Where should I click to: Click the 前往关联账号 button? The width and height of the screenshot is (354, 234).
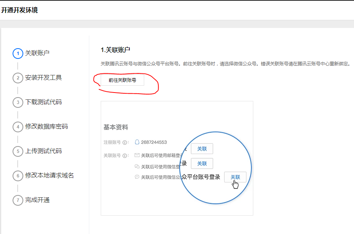(123, 80)
